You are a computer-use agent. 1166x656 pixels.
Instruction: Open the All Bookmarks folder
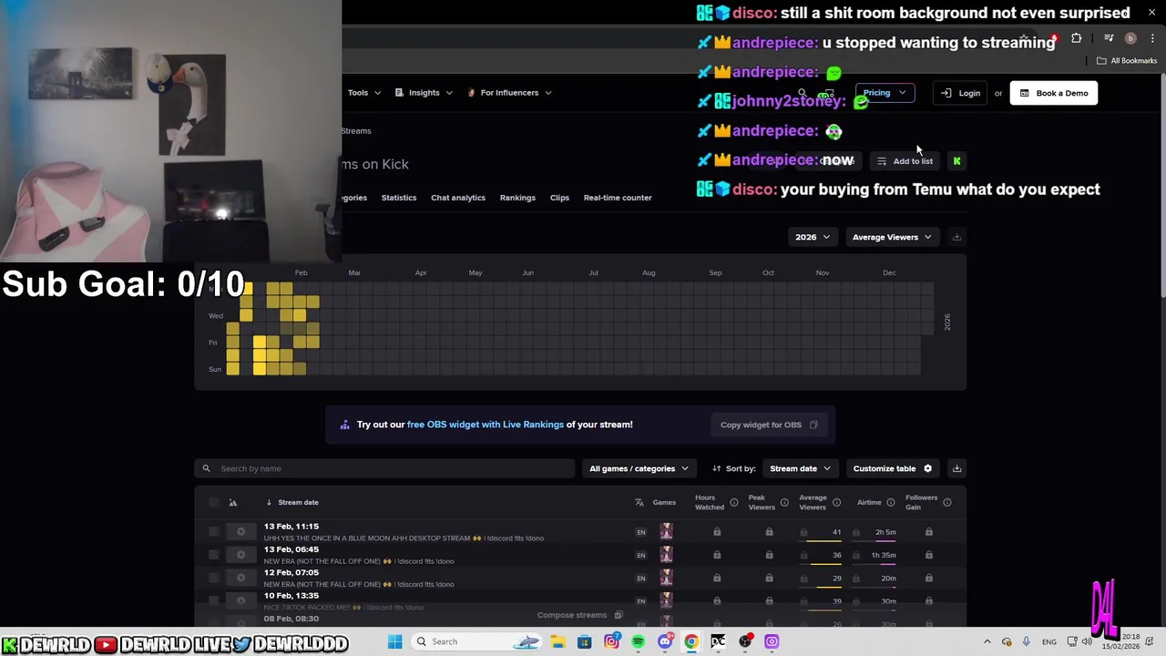tap(1127, 61)
